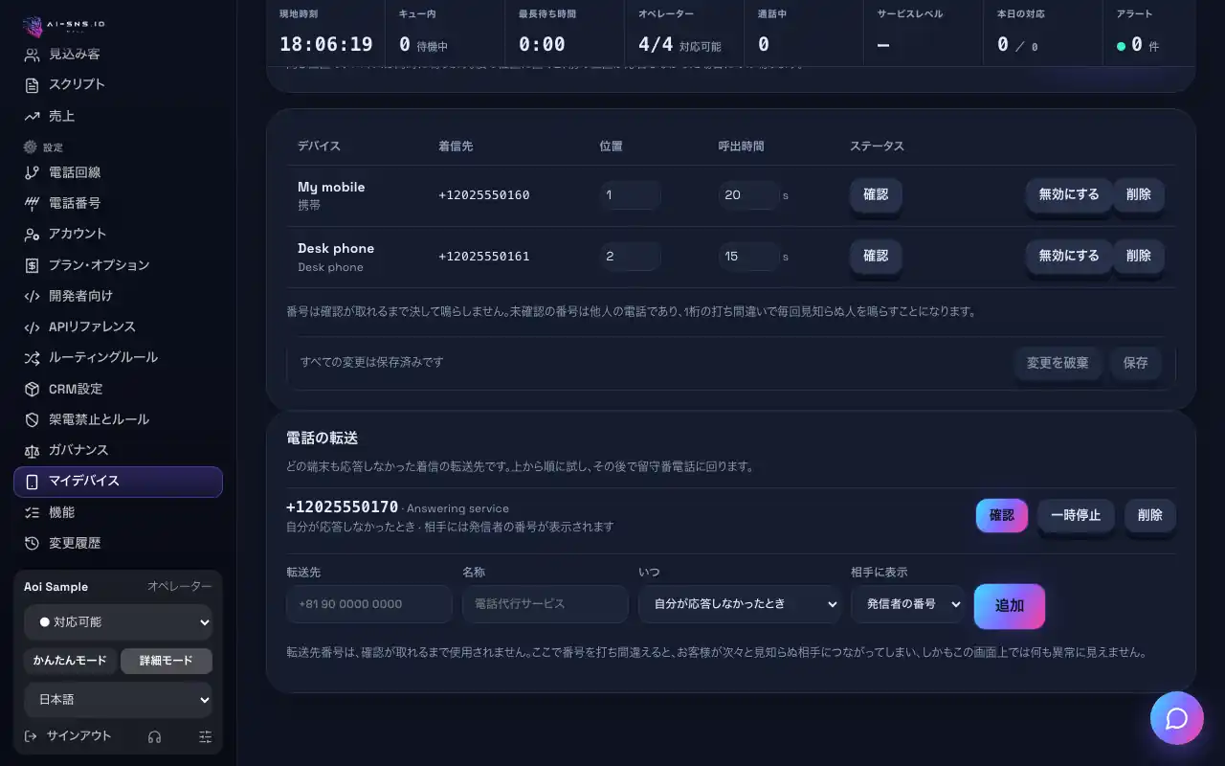Click the 開発者向け code icon
The image size is (1225, 766).
(32, 296)
